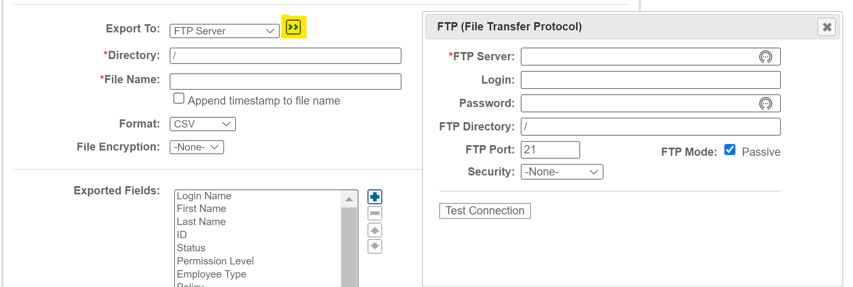Click the yellow double-arrow FTP settings icon
This screenshot has width=853, height=287.
pos(293,27)
